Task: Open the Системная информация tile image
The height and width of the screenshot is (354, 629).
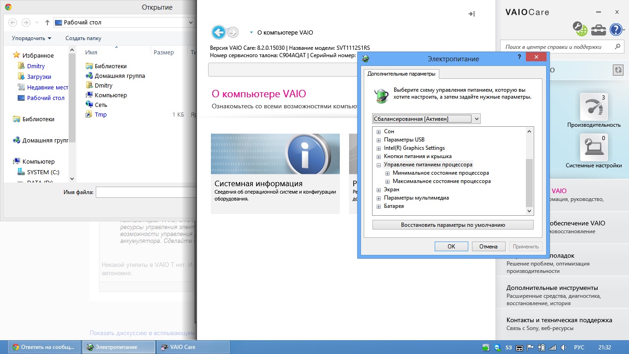Action: pos(275,154)
